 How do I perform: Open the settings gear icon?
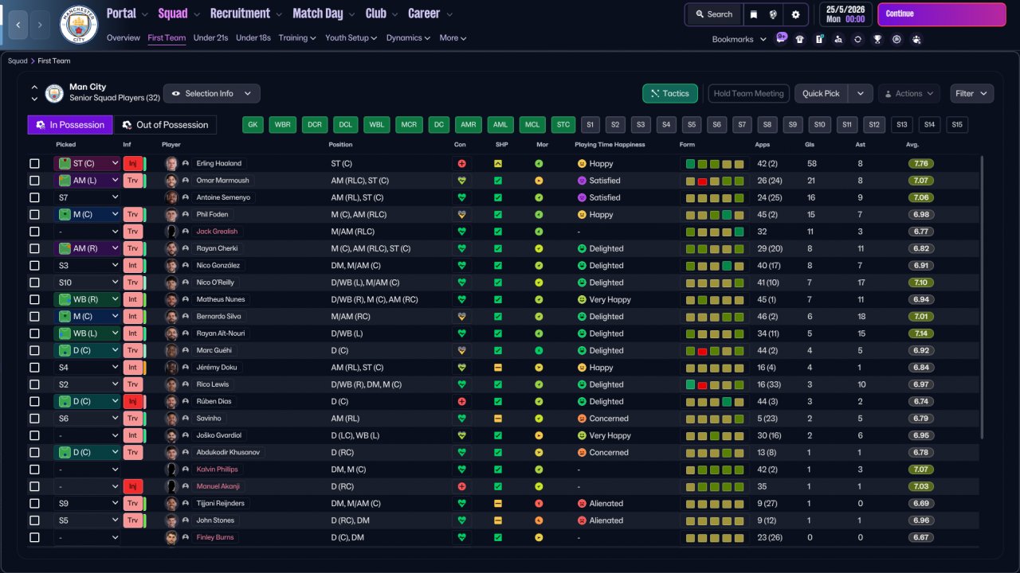coord(795,14)
